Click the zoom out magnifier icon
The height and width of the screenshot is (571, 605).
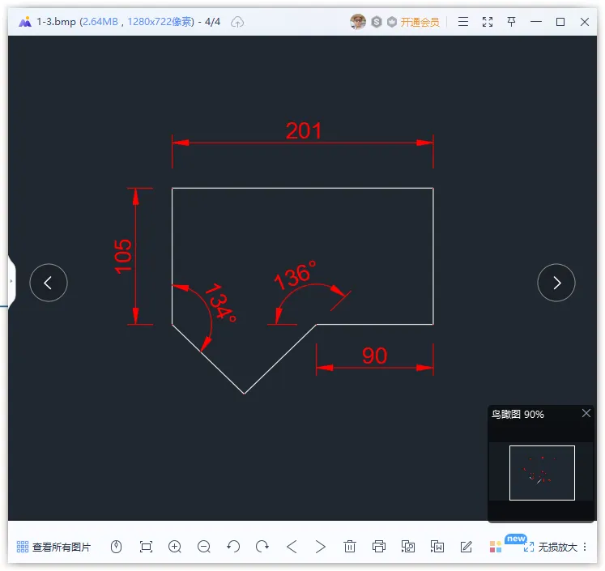click(204, 547)
